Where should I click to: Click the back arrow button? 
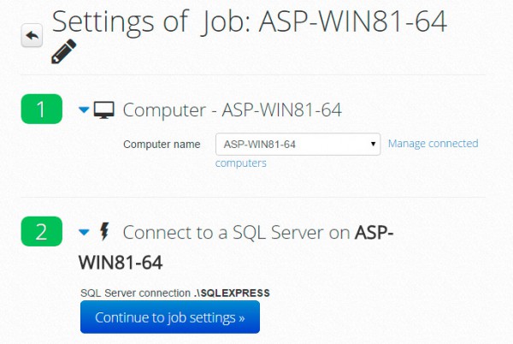pos(32,36)
